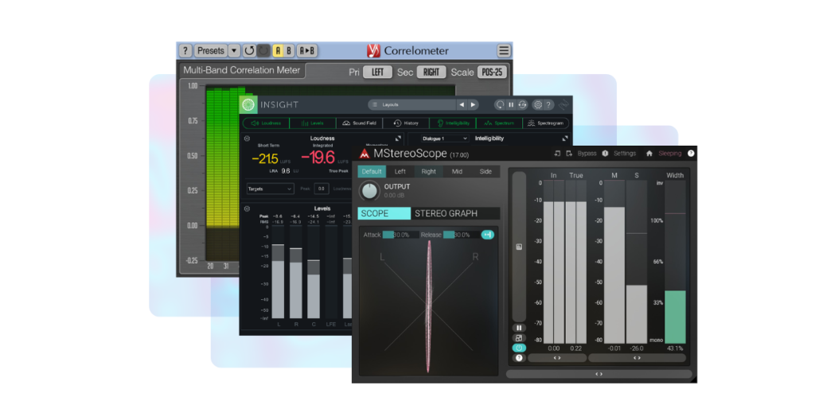Select Right channel mode in MStereoScope
Screen dimensions: 815x417
(x=429, y=172)
